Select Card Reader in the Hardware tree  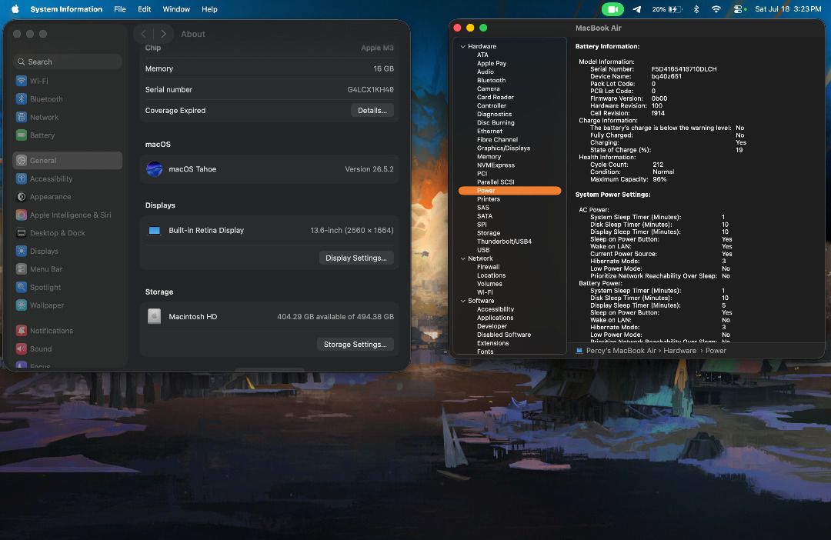[495, 98]
